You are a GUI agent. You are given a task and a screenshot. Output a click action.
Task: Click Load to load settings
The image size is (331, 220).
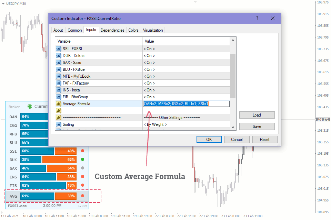(257, 115)
